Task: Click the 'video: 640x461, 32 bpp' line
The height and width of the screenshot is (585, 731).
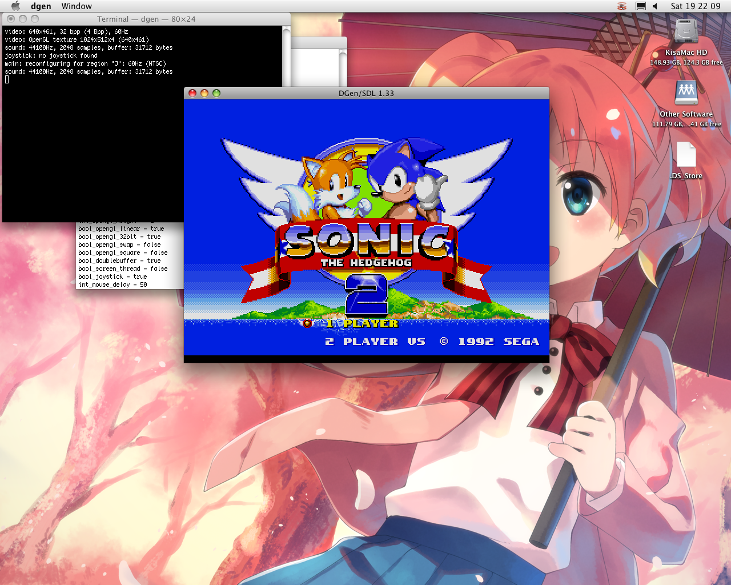Action: (x=66, y=31)
